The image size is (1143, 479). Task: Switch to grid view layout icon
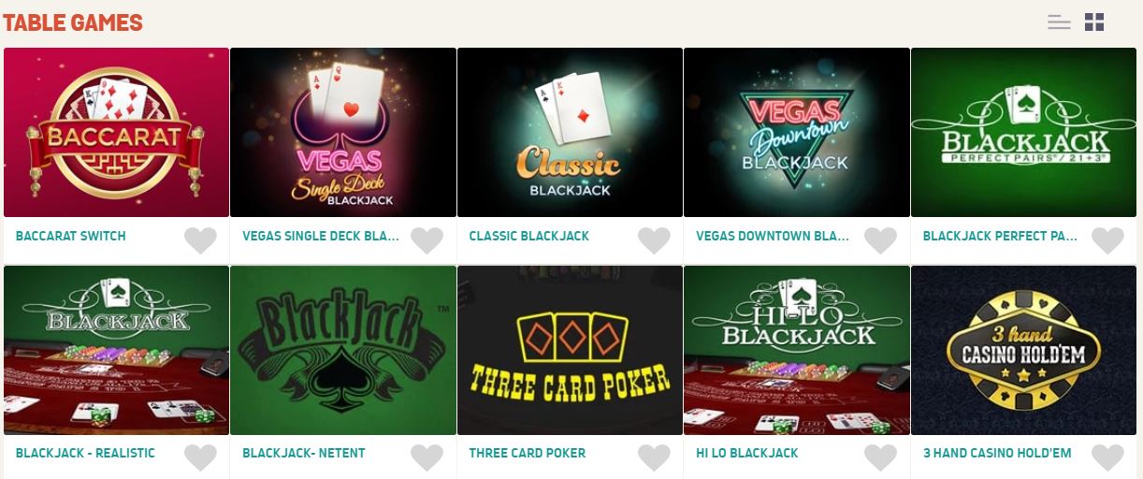coord(1094,22)
